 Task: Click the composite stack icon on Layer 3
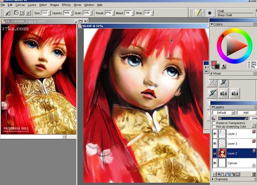click(254, 141)
